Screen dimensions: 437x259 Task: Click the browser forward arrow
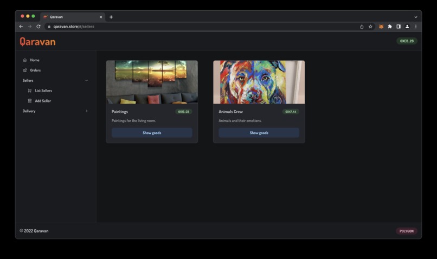30,27
